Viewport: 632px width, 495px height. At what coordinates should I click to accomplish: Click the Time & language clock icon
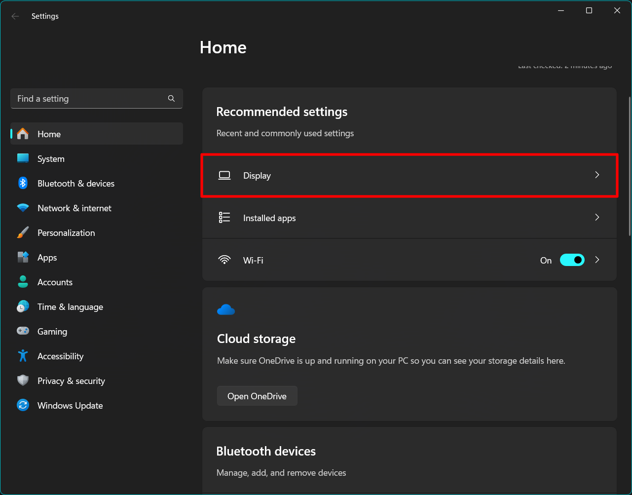point(23,306)
